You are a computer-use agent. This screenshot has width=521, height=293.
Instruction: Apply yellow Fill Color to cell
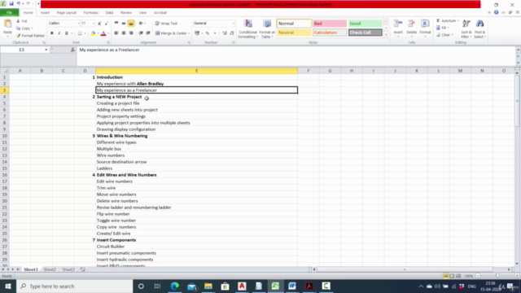tap(93, 33)
